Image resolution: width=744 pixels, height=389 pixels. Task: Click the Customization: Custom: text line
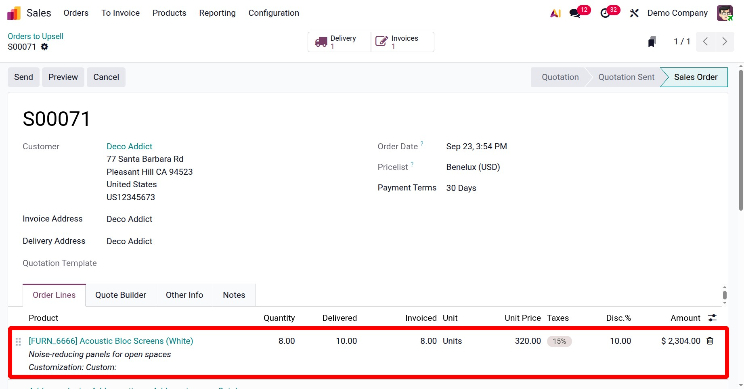click(72, 367)
